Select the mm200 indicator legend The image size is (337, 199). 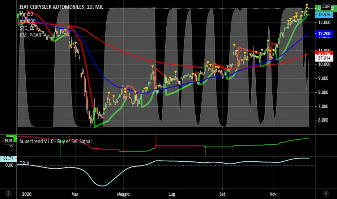pos(27,21)
